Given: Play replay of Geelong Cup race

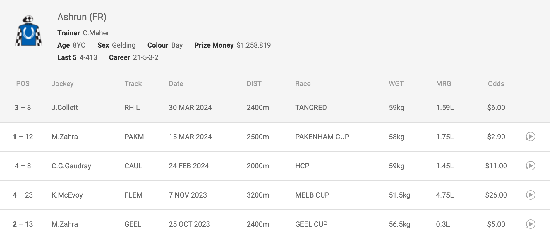Looking at the screenshot, I should coord(530,224).
